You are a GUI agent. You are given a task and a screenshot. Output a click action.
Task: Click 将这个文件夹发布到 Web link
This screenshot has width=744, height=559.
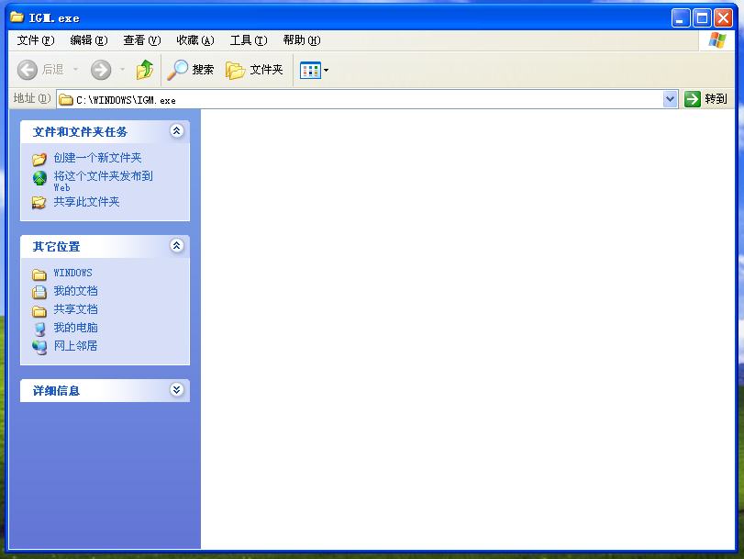(103, 181)
